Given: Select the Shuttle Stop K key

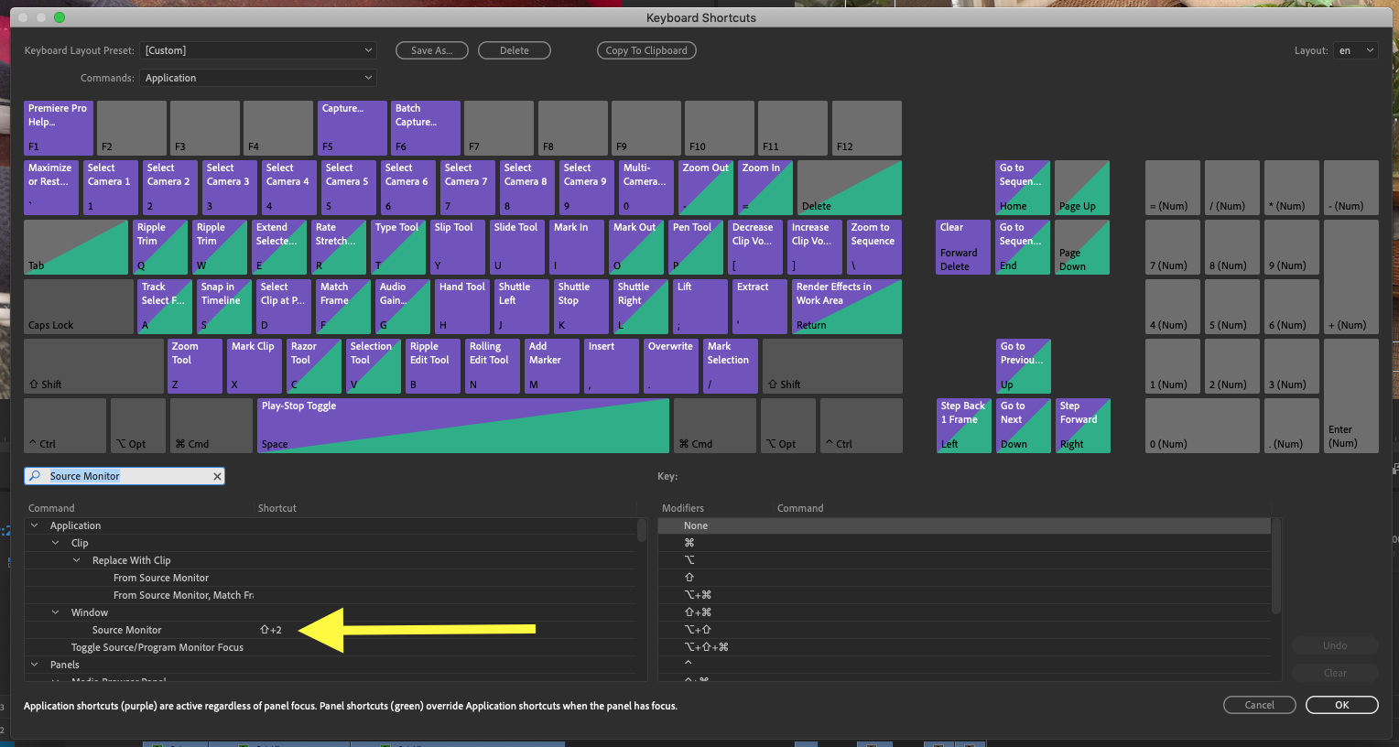Looking at the screenshot, I should click(582, 307).
